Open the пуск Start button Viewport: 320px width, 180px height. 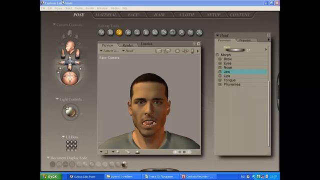51,176
